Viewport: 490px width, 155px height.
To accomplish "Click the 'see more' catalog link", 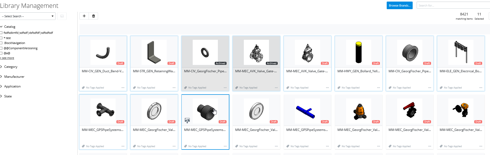I will tap(7, 58).
